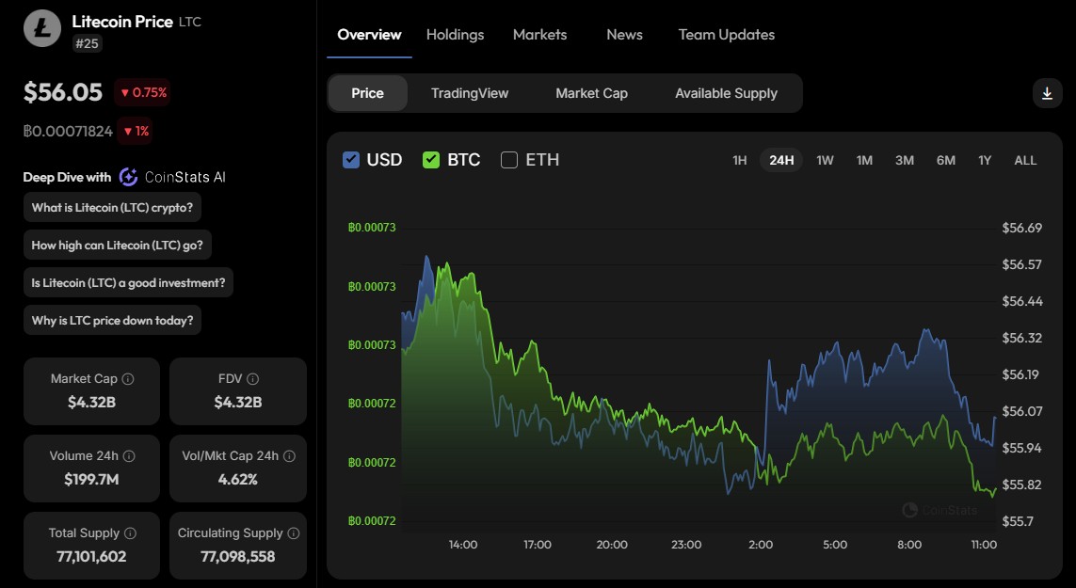Click the CoinStats AI sparkle icon
This screenshot has width=1076, height=588.
click(x=129, y=177)
